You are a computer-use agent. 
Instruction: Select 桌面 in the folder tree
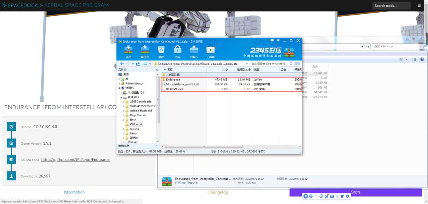pyautogui.click(x=124, y=74)
